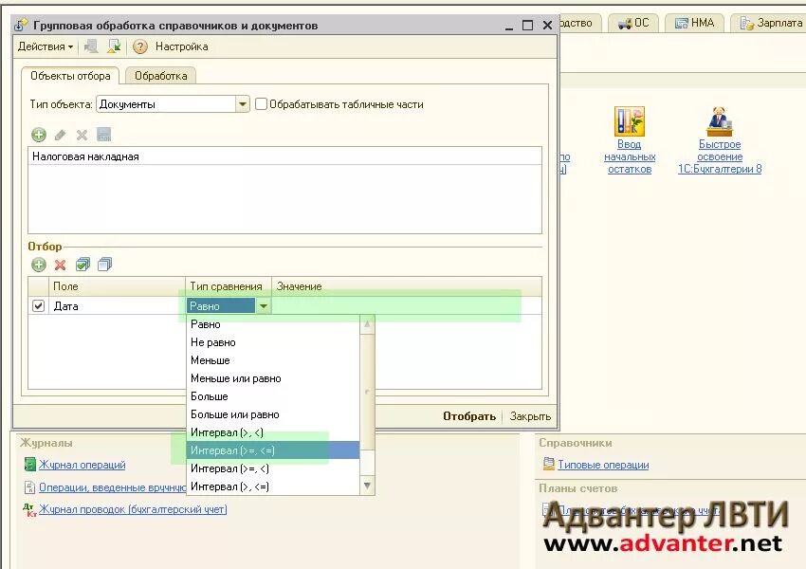
Task: Add filter row with green plus in Отбор
Action: (x=39, y=265)
